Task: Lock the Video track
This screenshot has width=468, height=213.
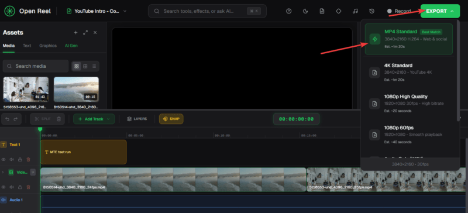Action: pos(20,187)
